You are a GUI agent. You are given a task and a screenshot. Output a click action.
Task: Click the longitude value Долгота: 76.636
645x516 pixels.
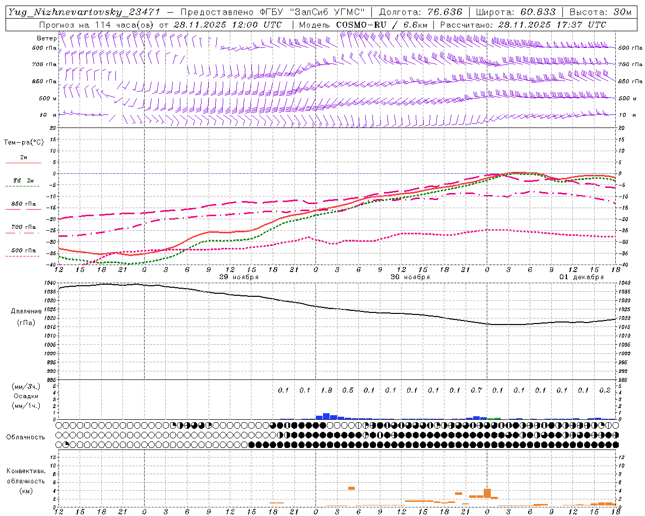click(x=420, y=12)
